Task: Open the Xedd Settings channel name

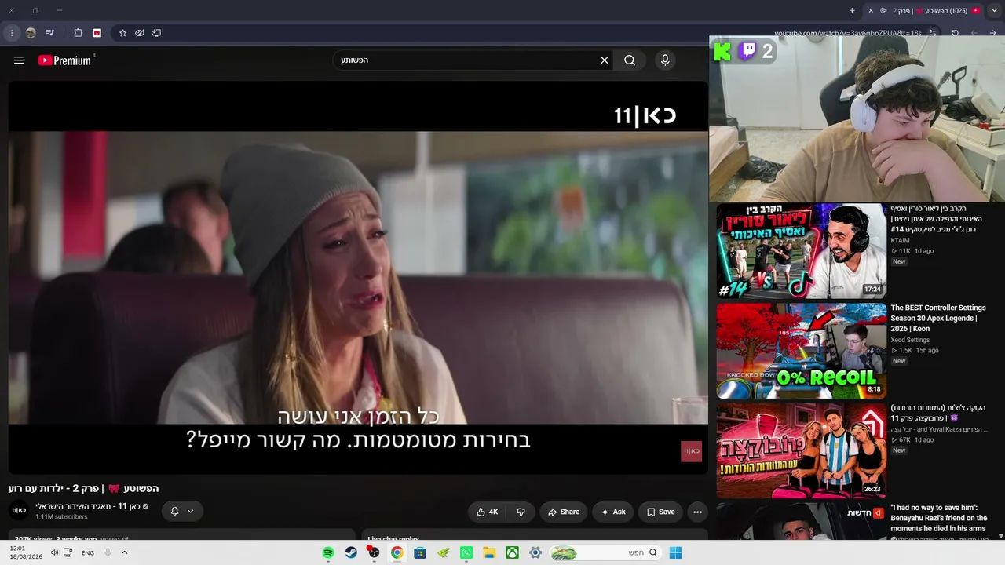Action: (910, 340)
